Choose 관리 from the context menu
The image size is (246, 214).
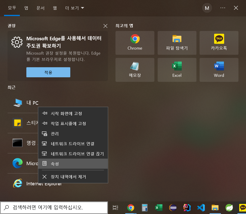[73, 134]
